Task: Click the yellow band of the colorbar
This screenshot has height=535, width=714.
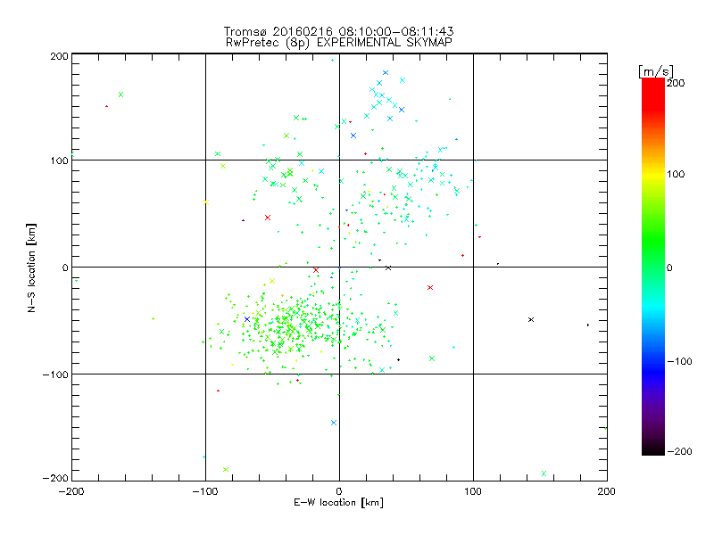Action: point(653,176)
